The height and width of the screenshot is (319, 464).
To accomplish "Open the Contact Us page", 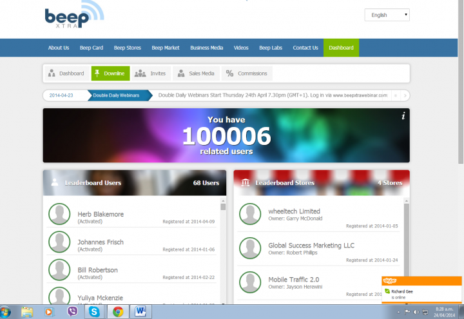I will (x=305, y=48).
